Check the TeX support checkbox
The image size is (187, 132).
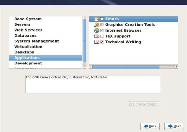(102, 36)
